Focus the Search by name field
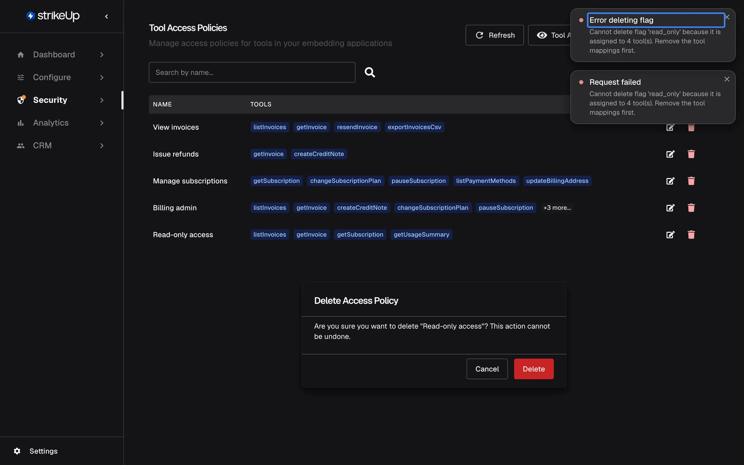This screenshot has height=465, width=744. 252,72
